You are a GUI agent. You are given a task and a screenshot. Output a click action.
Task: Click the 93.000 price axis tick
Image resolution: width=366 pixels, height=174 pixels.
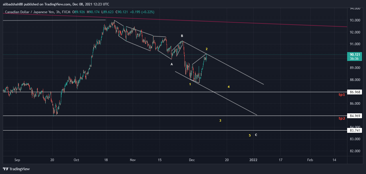tap(354, 20)
